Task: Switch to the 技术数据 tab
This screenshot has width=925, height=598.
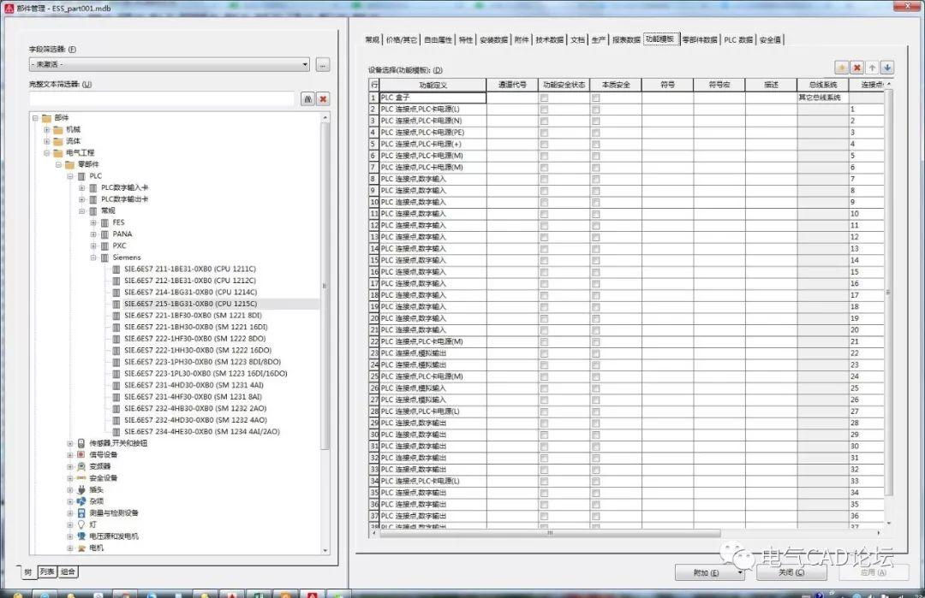Action: tap(550, 40)
